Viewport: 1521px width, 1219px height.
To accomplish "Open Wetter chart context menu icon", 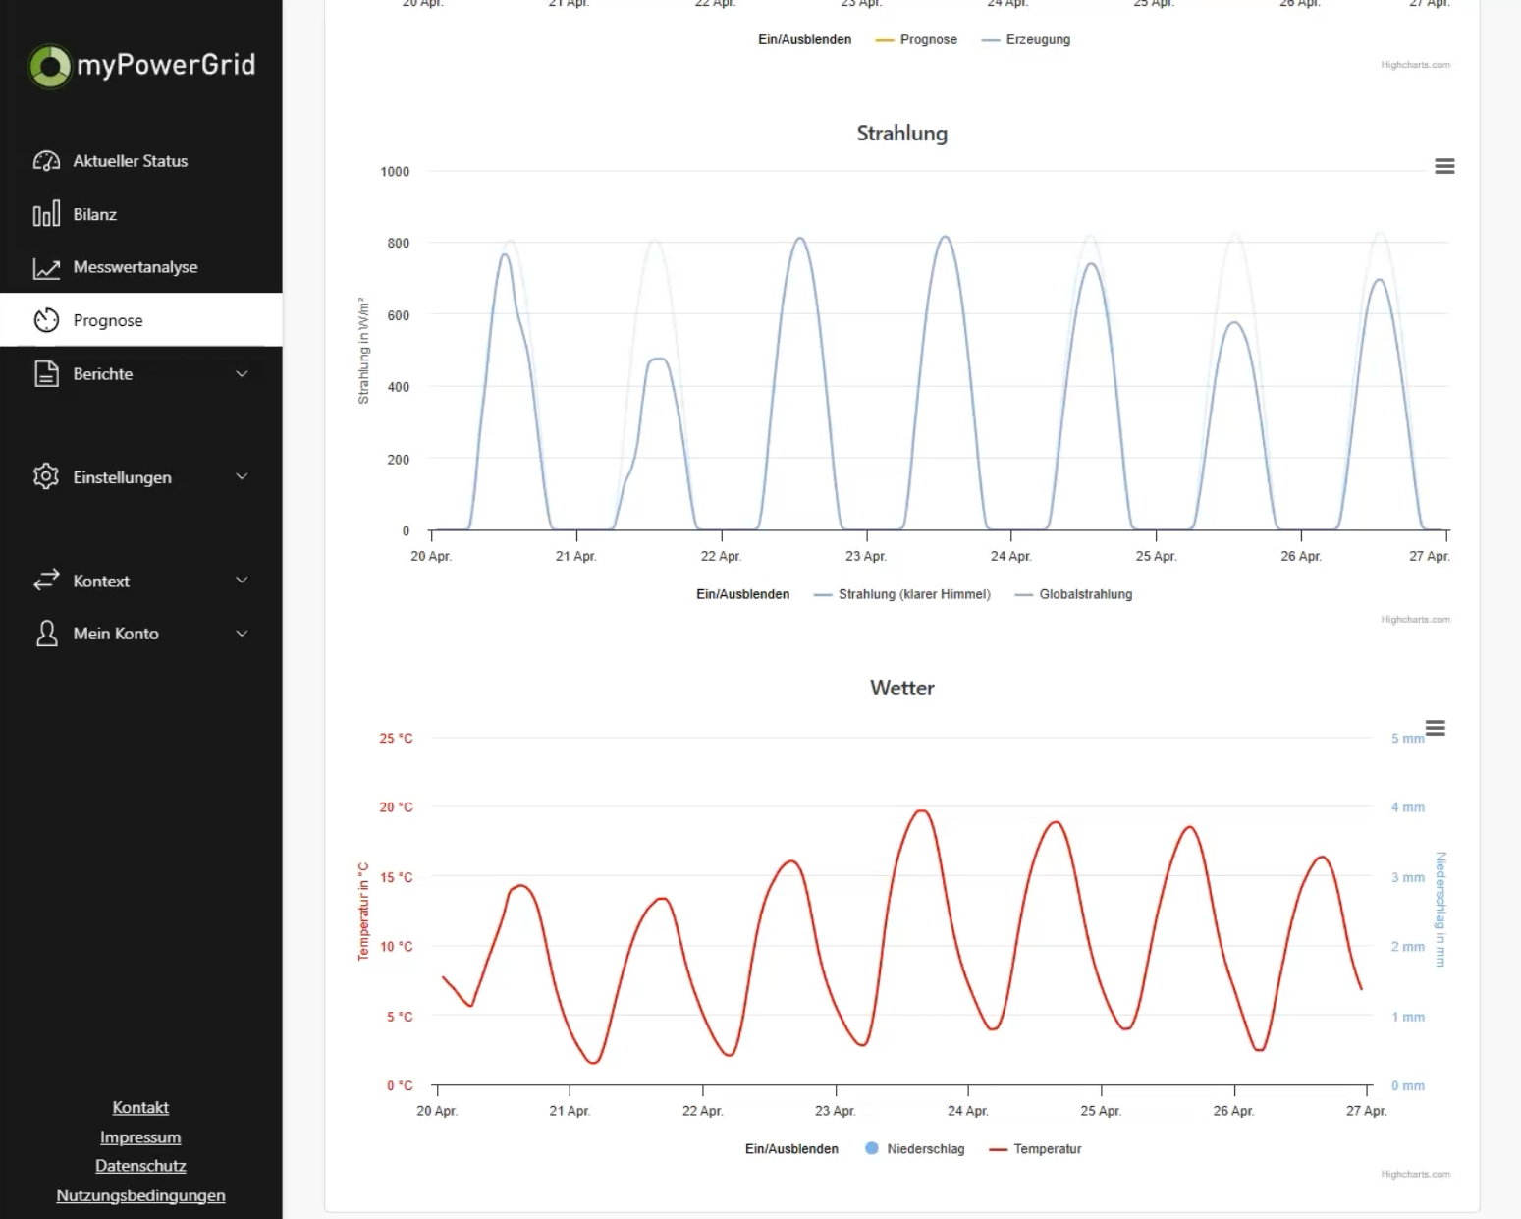I will coord(1435,728).
